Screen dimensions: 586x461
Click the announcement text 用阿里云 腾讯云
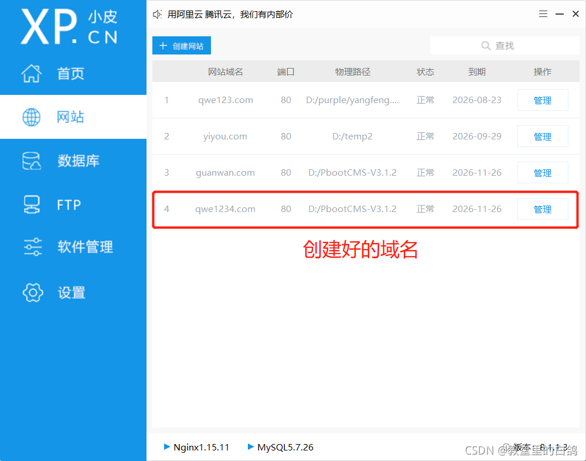coord(230,15)
